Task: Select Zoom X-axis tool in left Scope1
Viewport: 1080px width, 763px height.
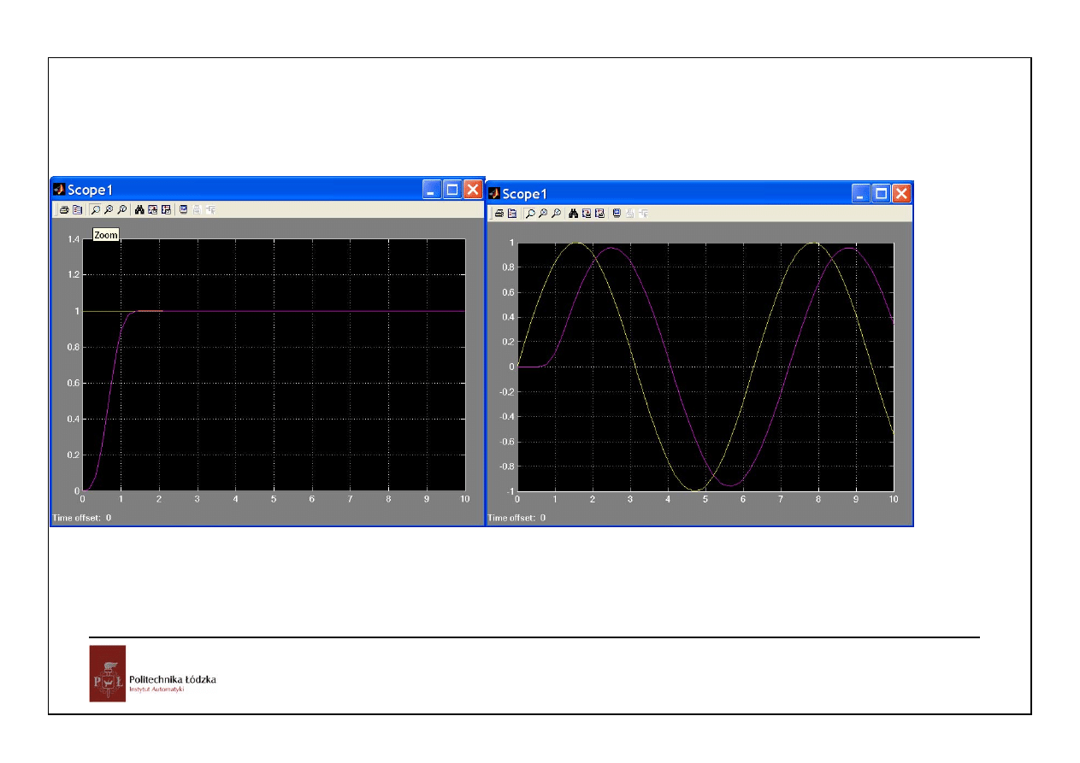Action: (x=109, y=209)
